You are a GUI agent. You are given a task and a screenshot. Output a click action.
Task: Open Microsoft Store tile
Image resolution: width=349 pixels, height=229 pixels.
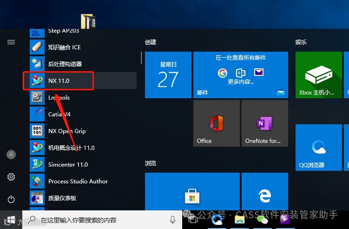192,191
